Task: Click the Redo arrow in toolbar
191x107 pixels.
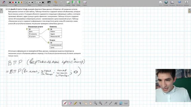Action: point(61,2)
